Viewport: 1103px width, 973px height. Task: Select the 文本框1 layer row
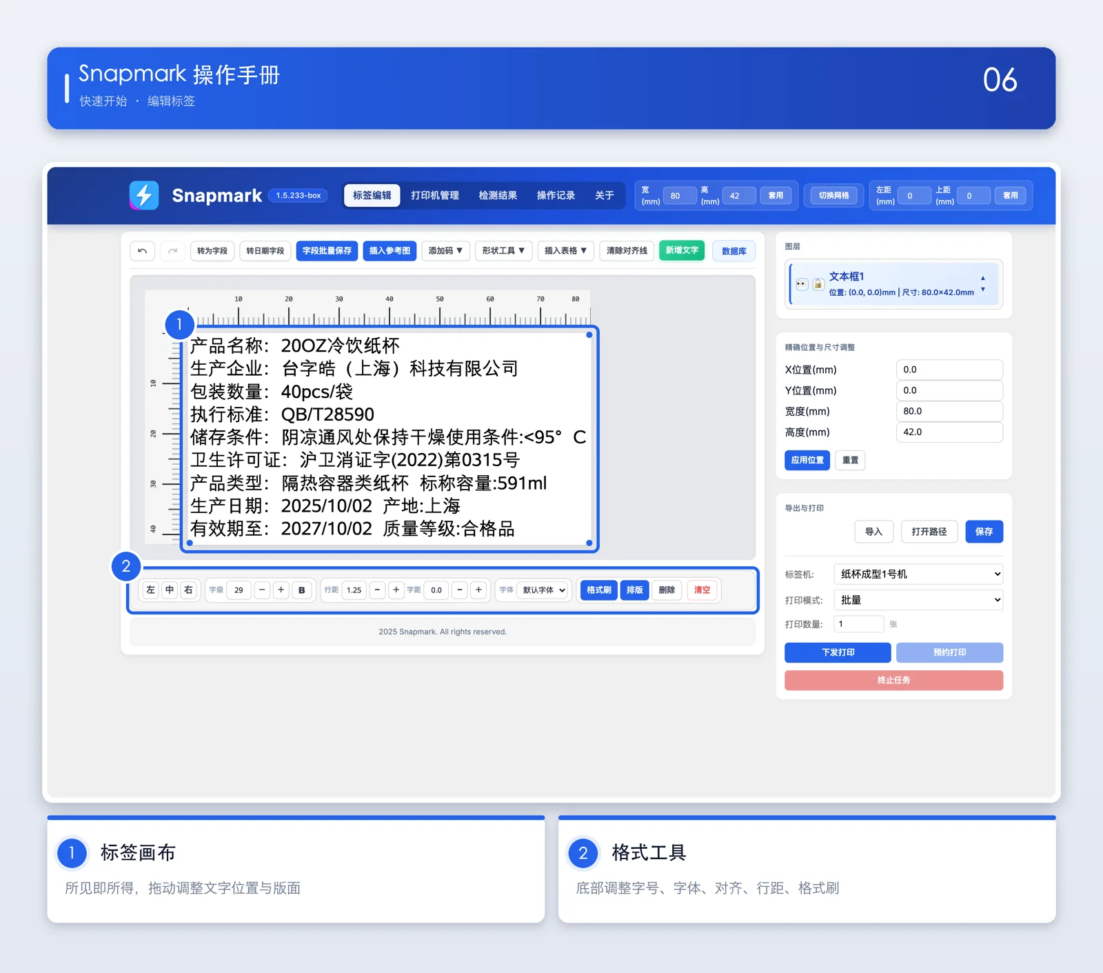pyautogui.click(x=894, y=284)
